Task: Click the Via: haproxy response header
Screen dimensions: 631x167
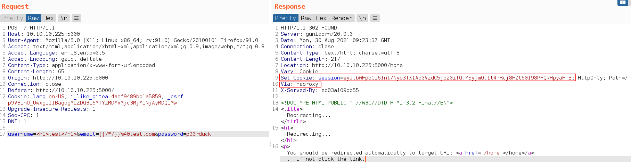Action: coord(300,84)
